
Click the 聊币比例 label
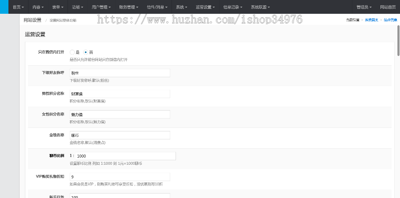(x=56, y=156)
